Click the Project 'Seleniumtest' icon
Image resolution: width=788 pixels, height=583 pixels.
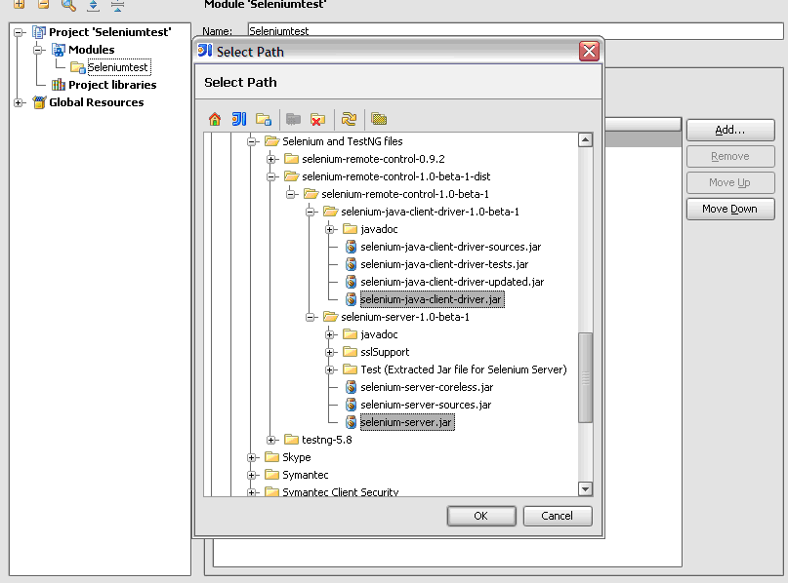[39, 32]
